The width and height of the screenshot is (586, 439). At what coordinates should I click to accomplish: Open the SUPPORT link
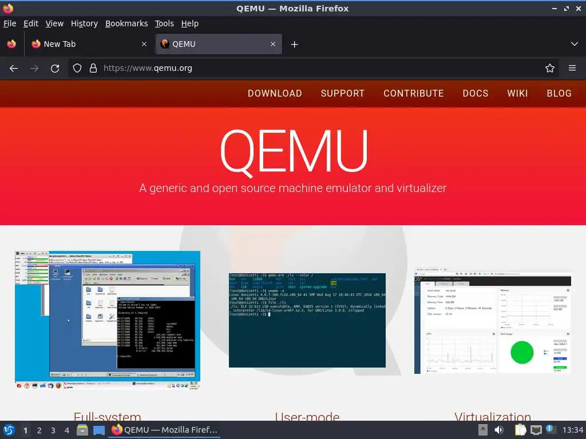coord(342,93)
